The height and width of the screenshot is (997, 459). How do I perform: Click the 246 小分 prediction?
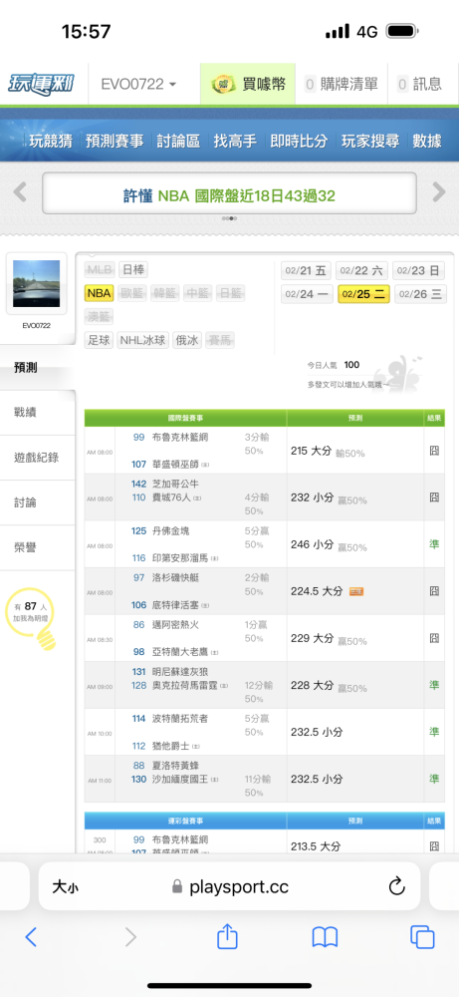click(x=311, y=545)
